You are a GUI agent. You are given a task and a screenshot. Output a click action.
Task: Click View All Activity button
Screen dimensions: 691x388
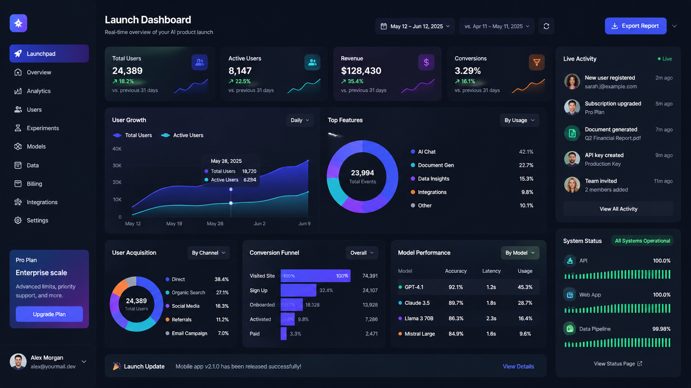coord(618,209)
